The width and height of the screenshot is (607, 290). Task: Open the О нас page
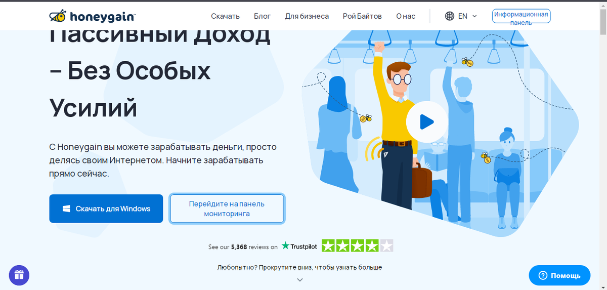[406, 16]
